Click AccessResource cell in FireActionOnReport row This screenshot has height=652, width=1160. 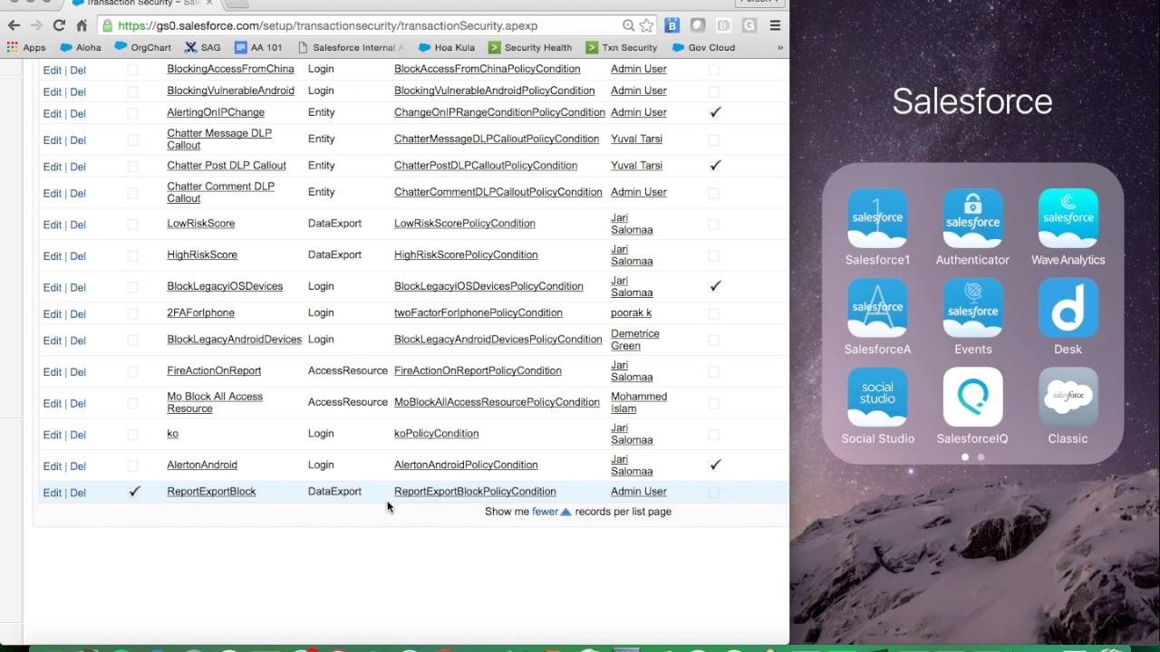pyautogui.click(x=347, y=371)
